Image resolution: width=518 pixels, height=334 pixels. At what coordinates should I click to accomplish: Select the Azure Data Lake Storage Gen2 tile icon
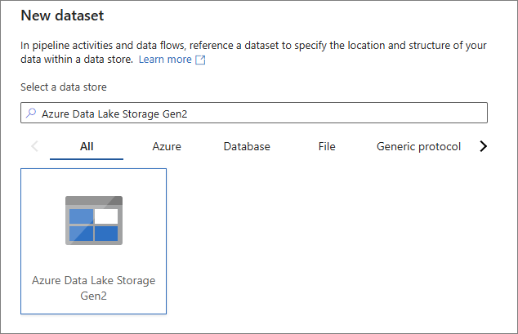(x=94, y=220)
